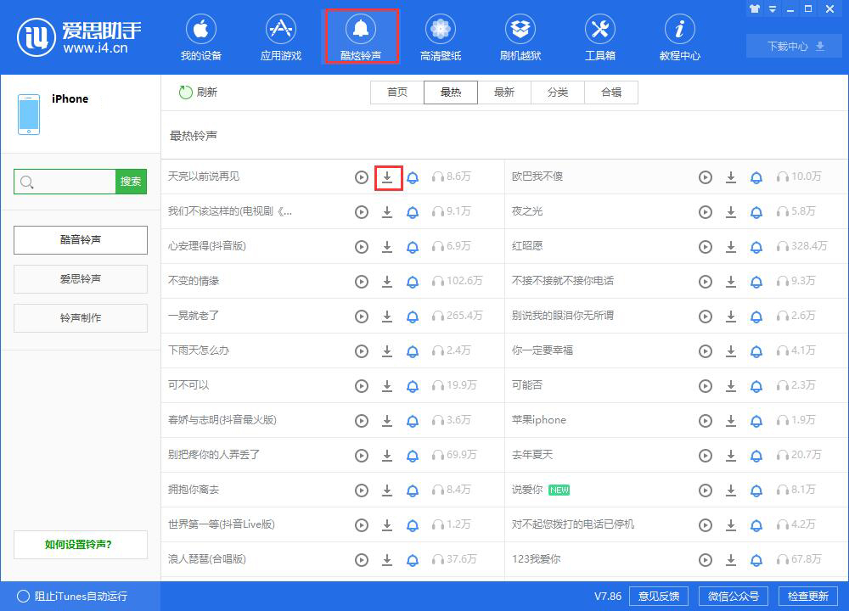Screen dimensions: 849x611
Task: Open the 高清壁纸 wallpaper section
Action: click(x=440, y=36)
